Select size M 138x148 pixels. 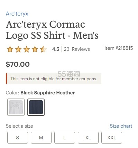point(41,138)
